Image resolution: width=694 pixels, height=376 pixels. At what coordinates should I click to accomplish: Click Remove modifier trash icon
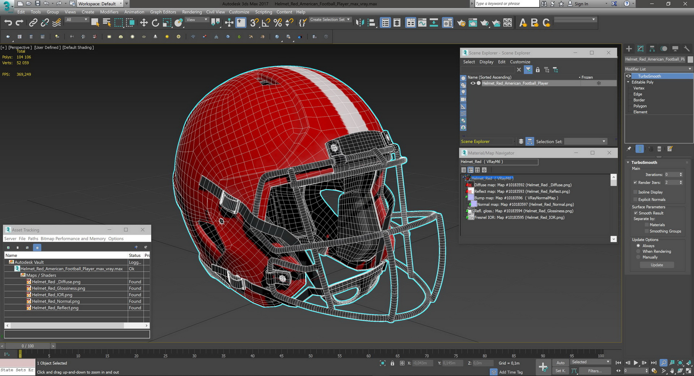click(x=659, y=149)
